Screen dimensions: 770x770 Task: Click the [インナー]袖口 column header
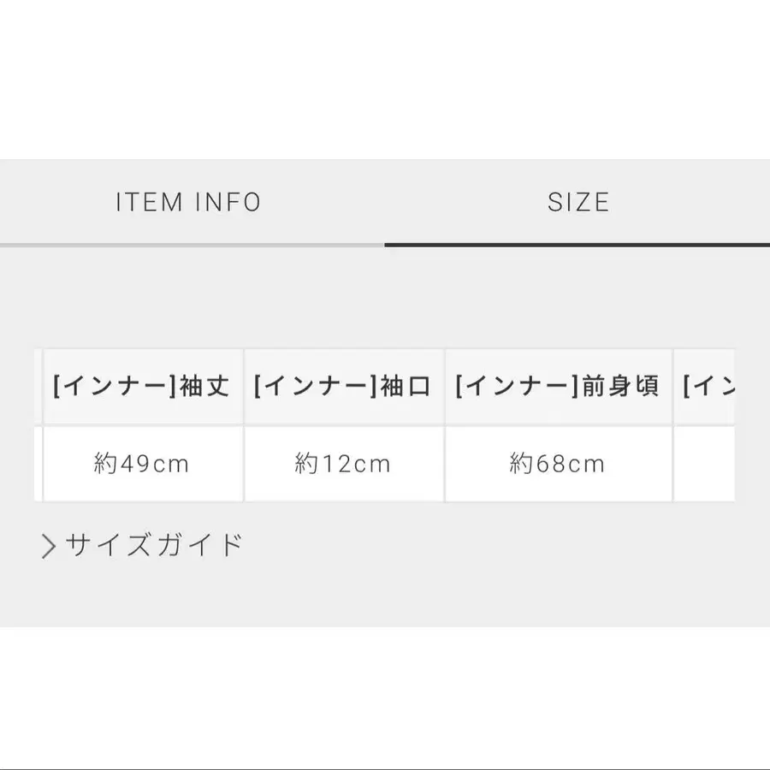[344, 386]
